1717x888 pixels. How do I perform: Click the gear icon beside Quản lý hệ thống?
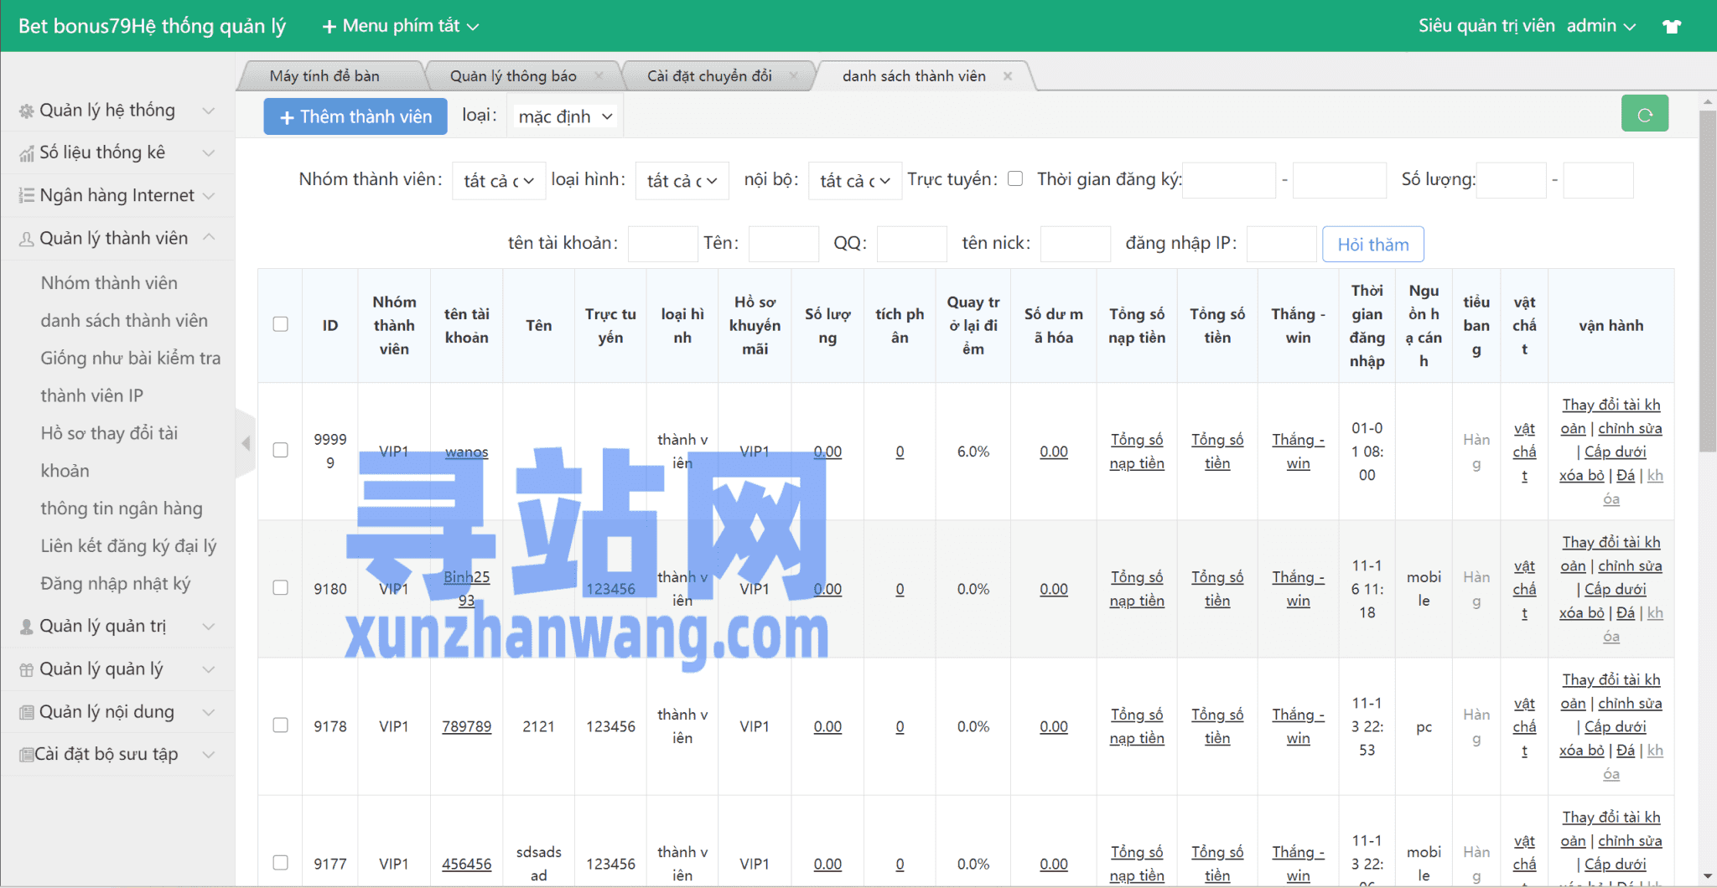[x=27, y=111]
